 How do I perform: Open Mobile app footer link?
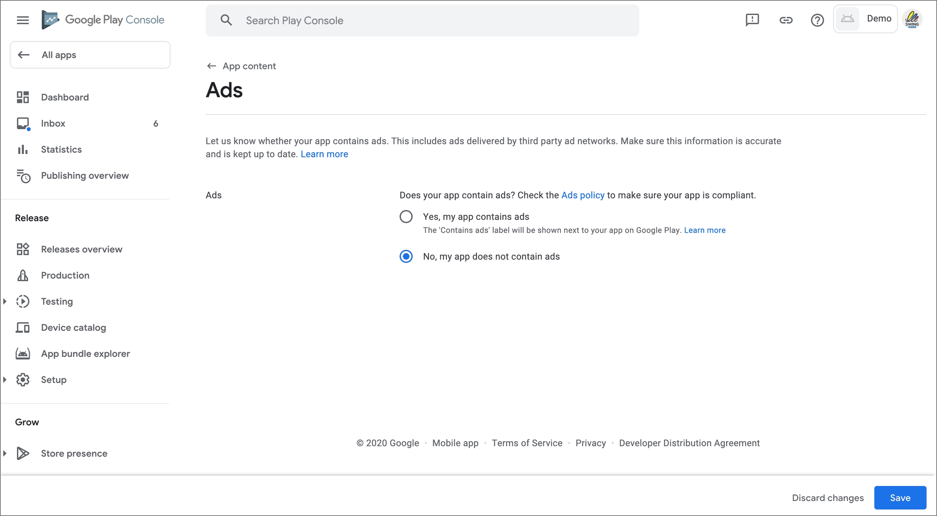tap(455, 443)
